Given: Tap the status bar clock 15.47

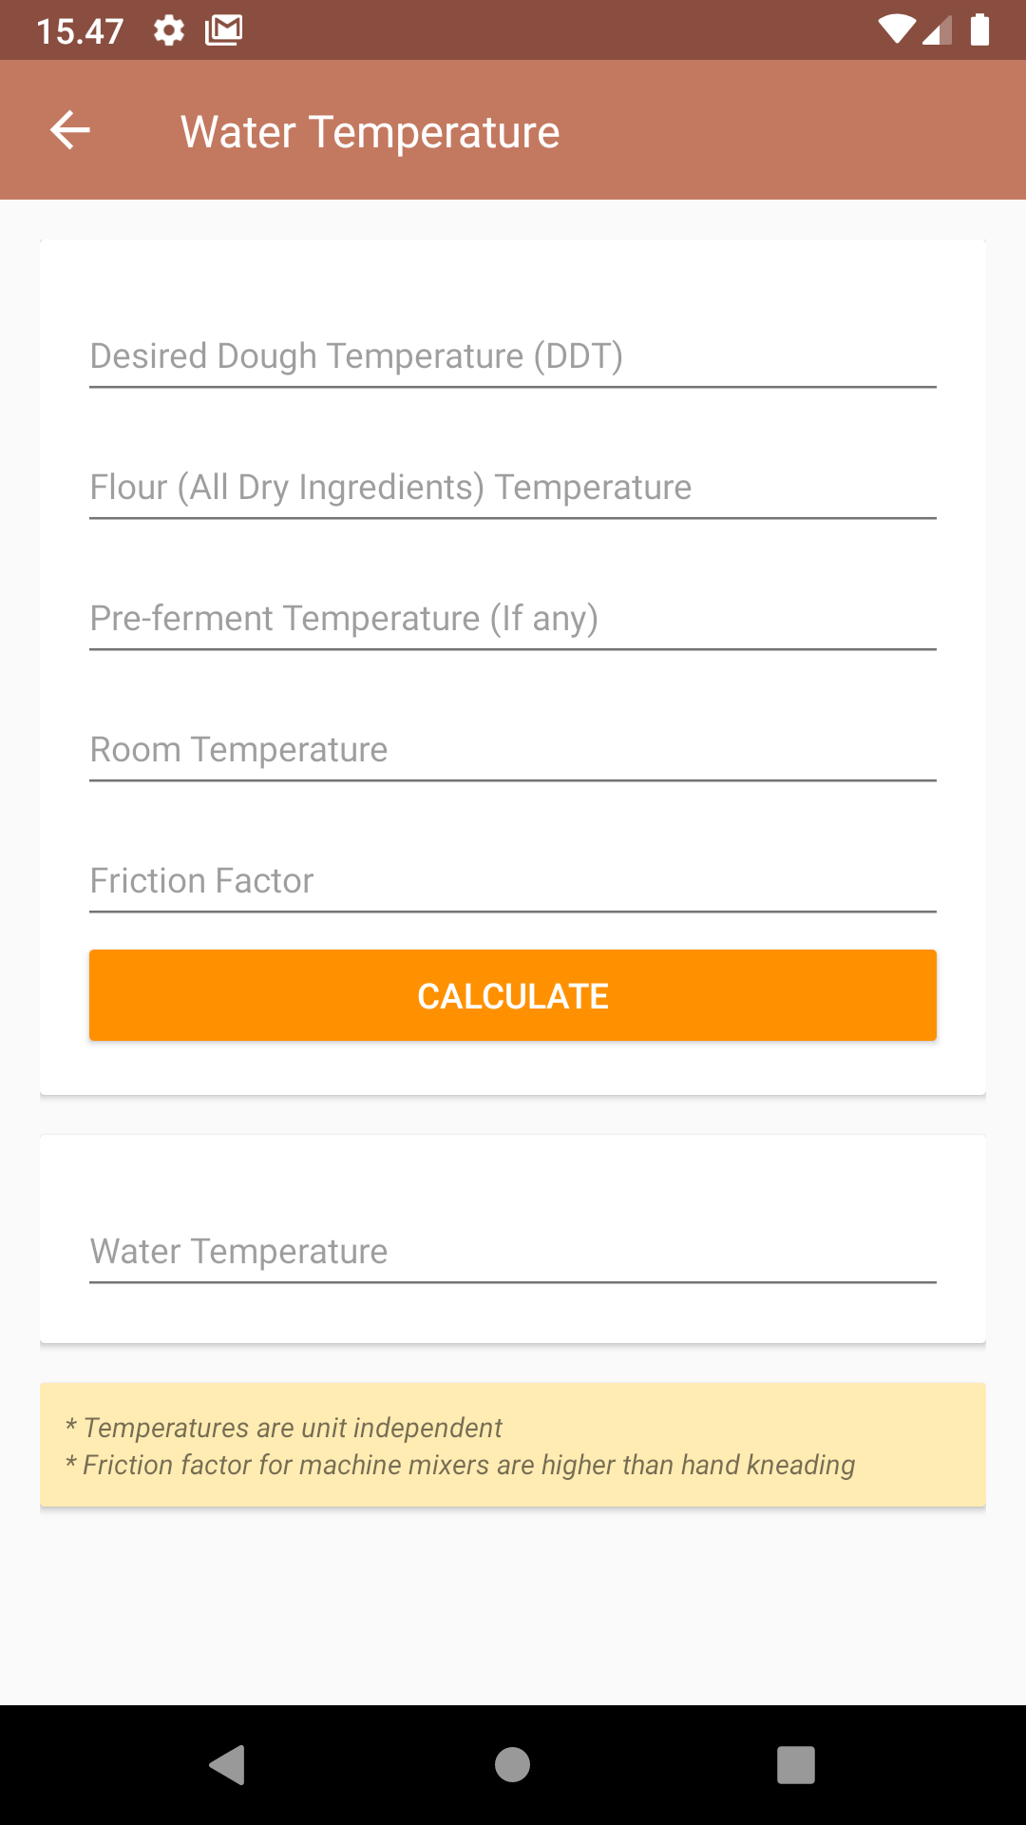Looking at the screenshot, I should (80, 31).
